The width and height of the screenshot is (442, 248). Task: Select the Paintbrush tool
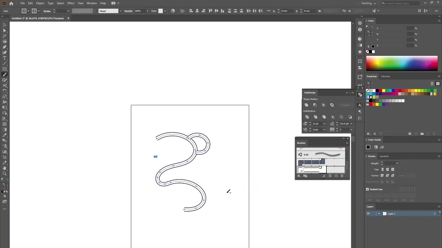pos(4,74)
